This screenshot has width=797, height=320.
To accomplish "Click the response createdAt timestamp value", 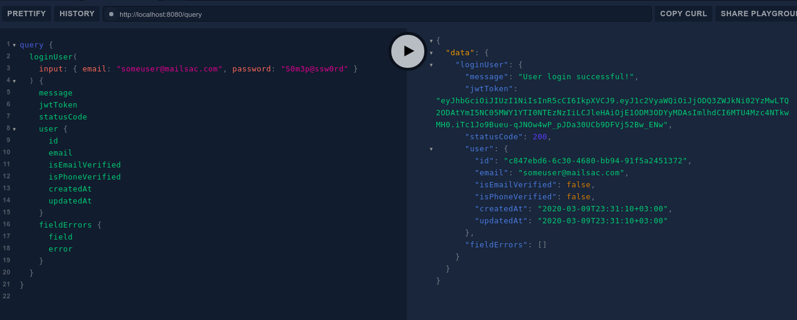I will tap(603, 209).
